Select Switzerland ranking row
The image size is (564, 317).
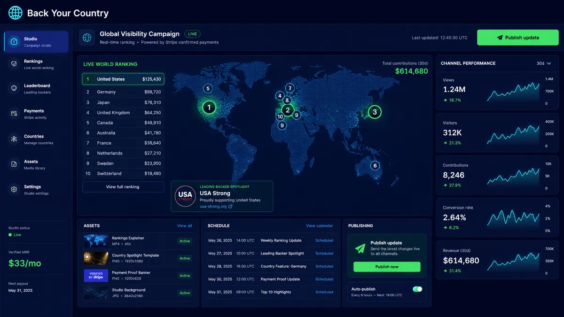pyautogui.click(x=123, y=173)
